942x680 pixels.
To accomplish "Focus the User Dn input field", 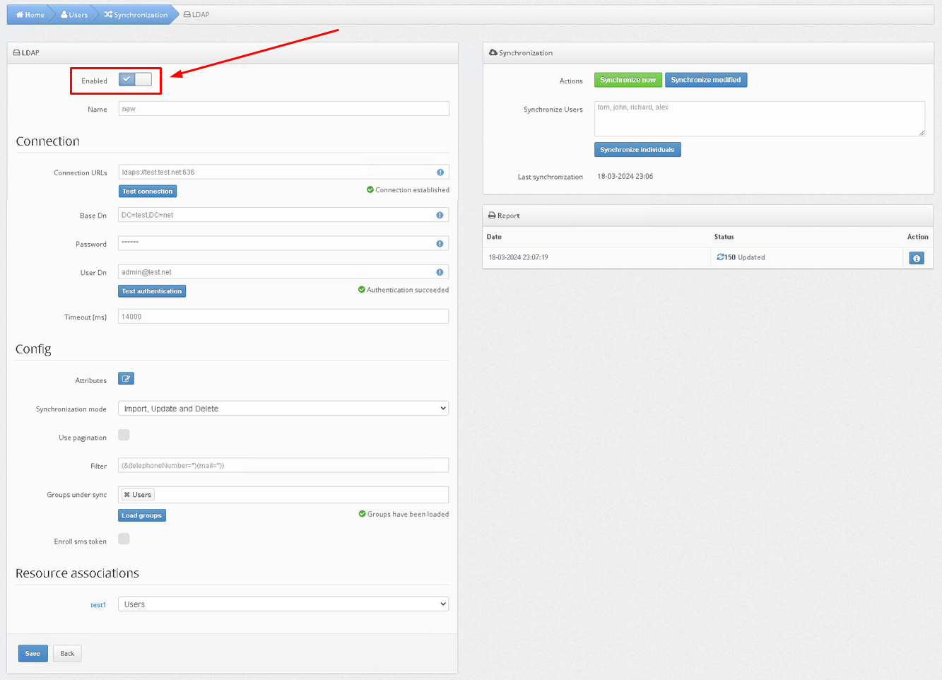I will click(283, 272).
